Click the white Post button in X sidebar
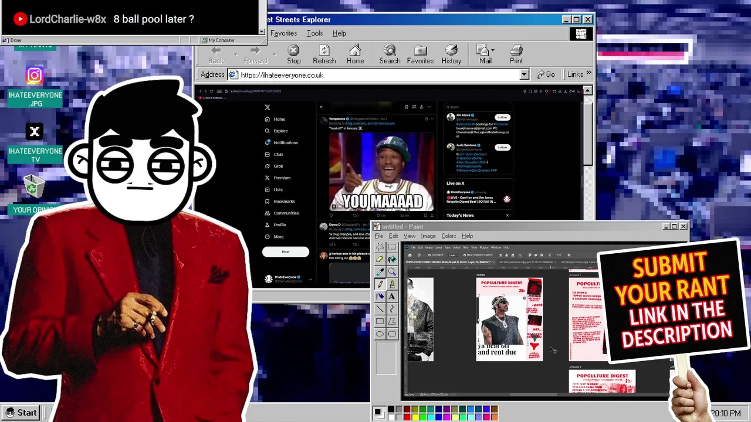Screen dimensions: 751x422 [286, 251]
